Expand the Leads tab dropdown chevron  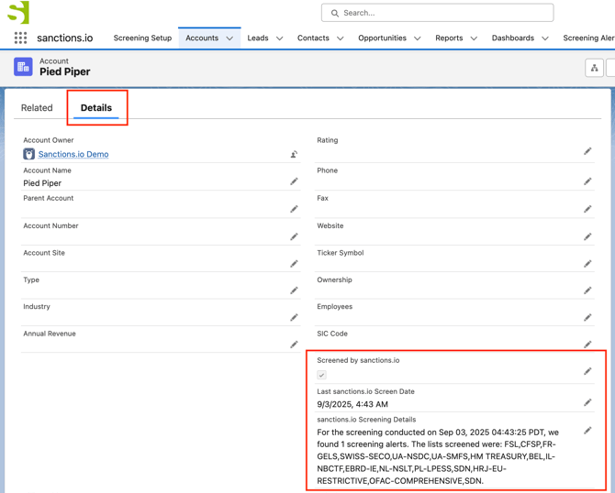[280, 38]
